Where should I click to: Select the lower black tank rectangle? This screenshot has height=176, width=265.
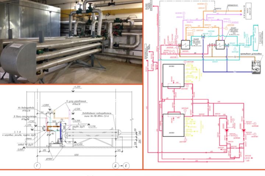coord(173,125)
